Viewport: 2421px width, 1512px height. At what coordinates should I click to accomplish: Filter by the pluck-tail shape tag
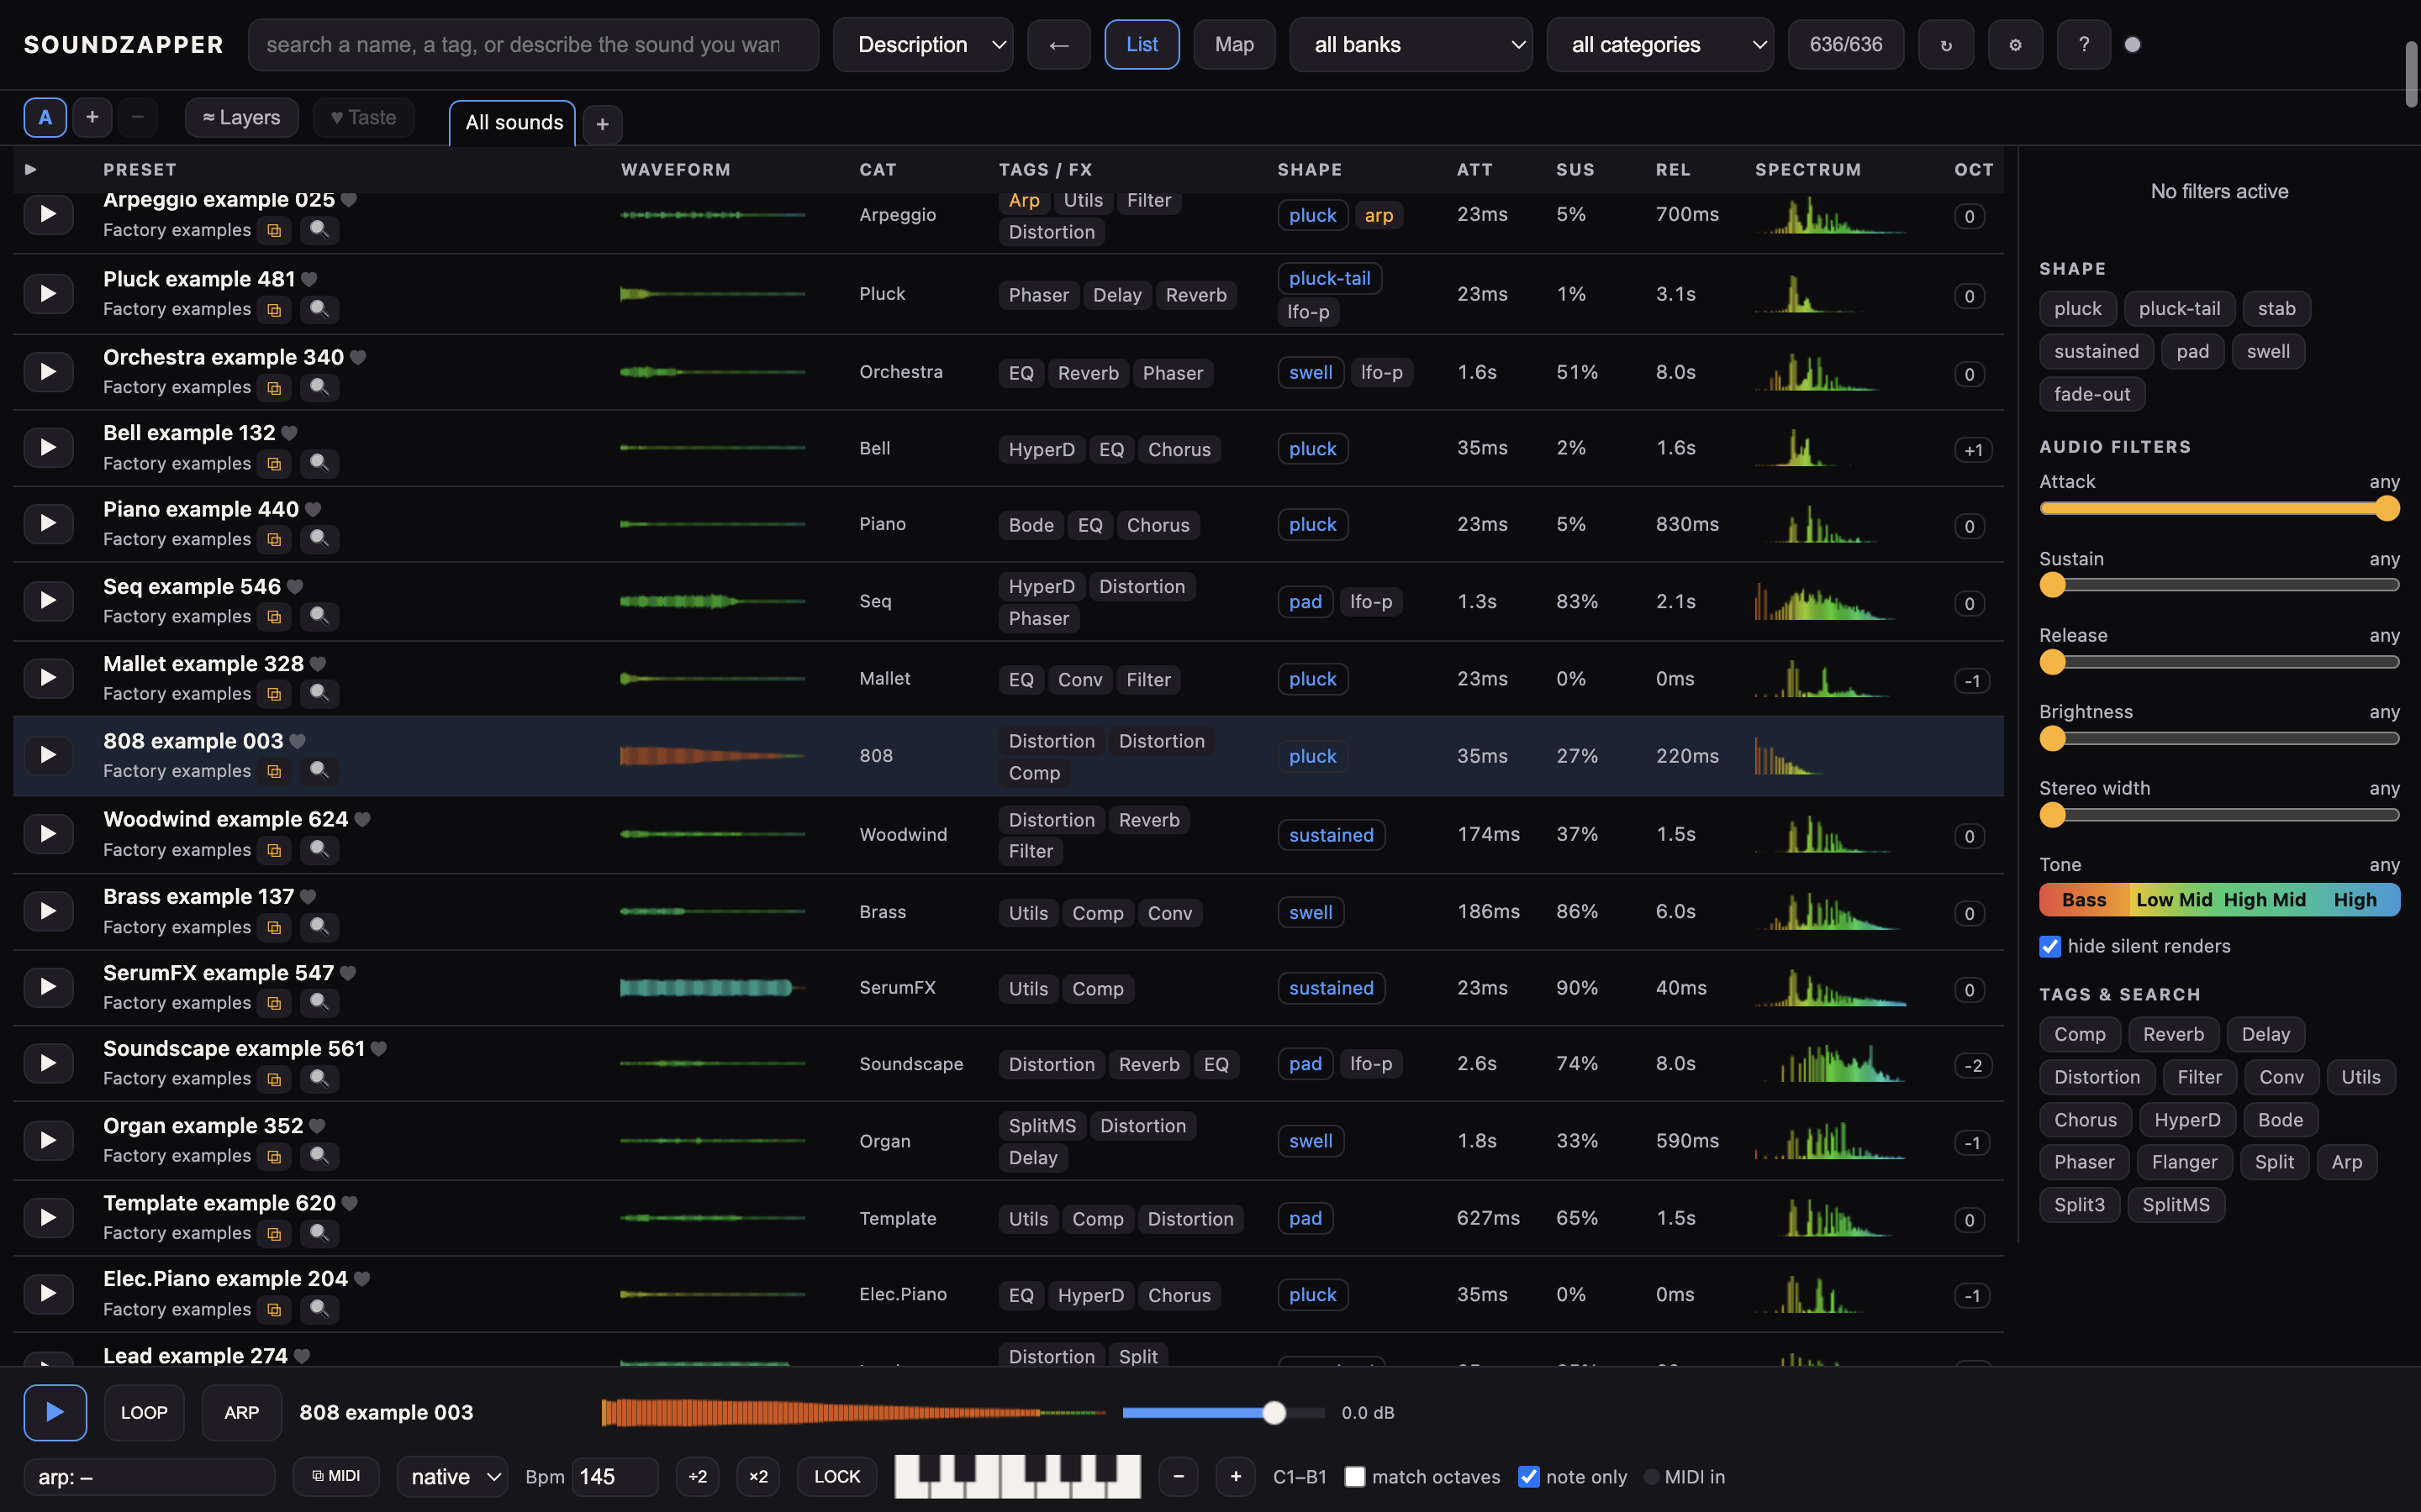point(2179,309)
